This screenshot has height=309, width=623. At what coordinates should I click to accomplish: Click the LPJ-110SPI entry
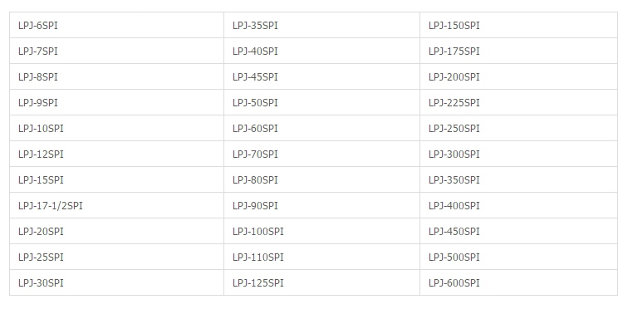258,257
